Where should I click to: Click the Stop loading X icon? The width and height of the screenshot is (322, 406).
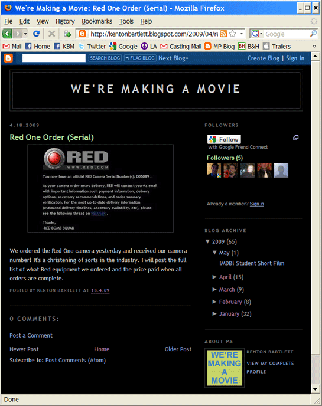(x=51, y=34)
